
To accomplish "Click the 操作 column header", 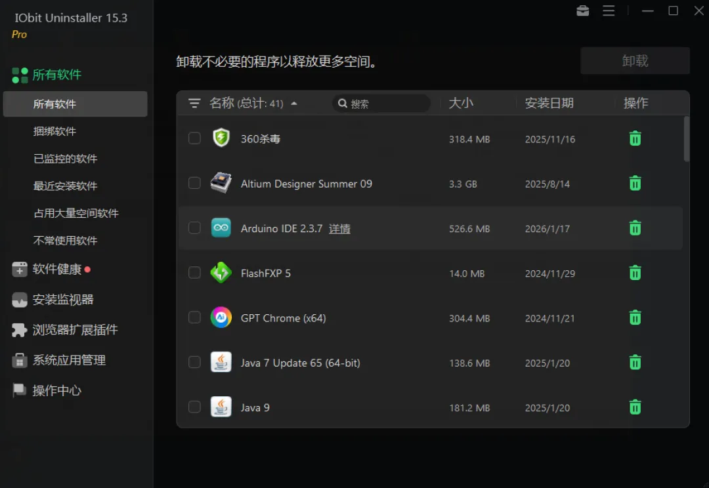I will (635, 103).
